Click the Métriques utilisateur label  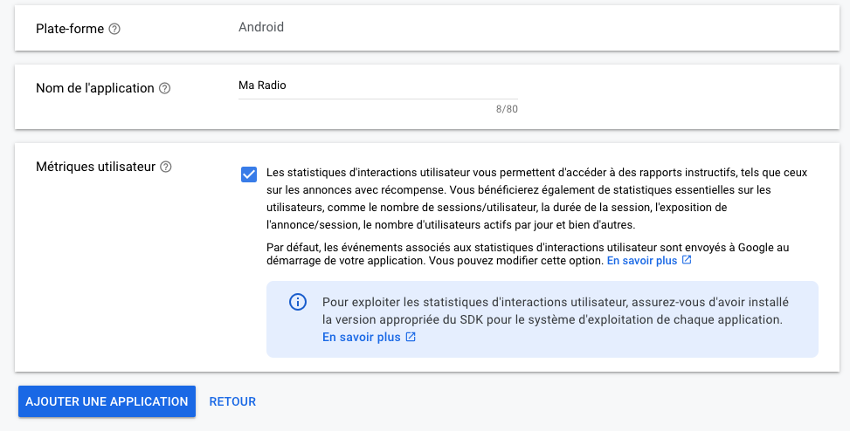[x=95, y=167]
